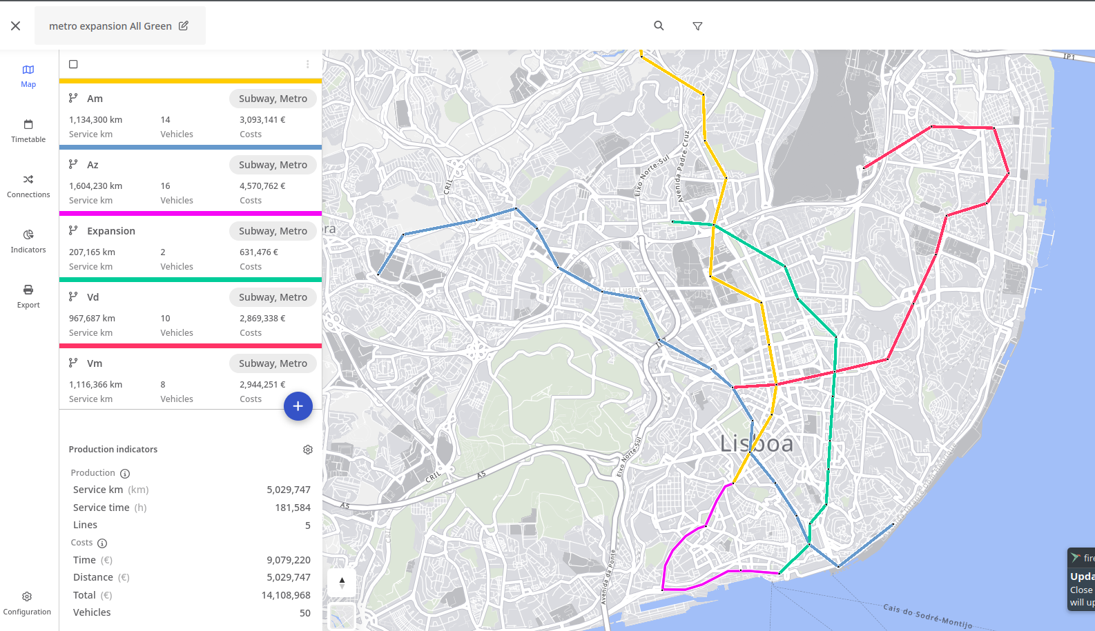The height and width of the screenshot is (631, 1095).
Task: Edit the scenario name pencil icon
Action: (x=184, y=26)
